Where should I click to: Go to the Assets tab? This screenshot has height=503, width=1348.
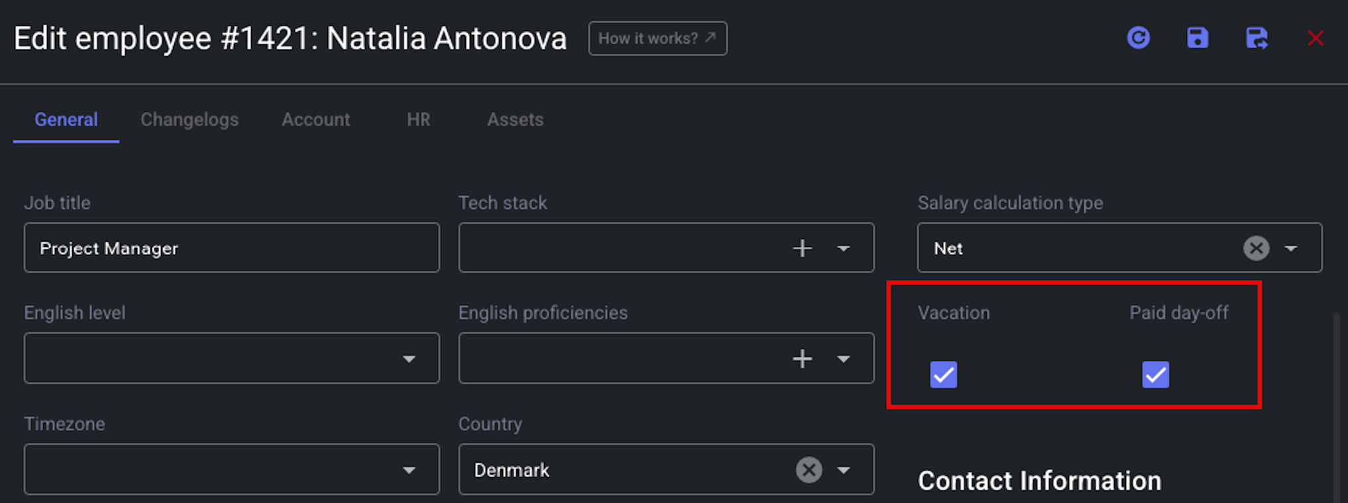click(x=515, y=120)
